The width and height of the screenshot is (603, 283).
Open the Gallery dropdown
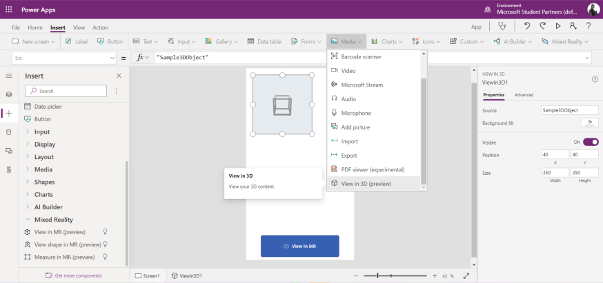coord(221,41)
